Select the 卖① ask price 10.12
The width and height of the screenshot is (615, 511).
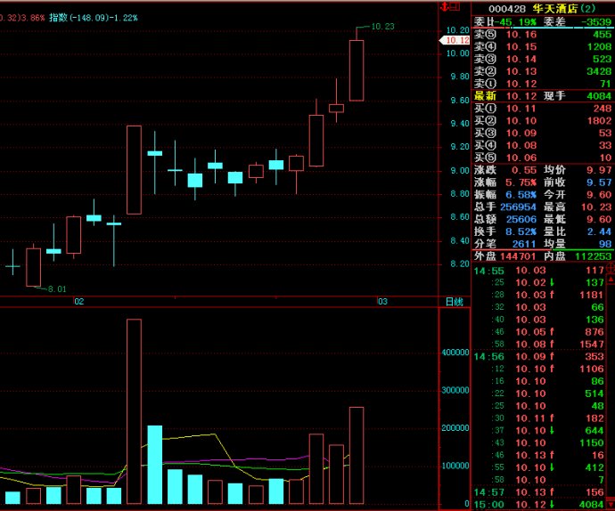(521, 84)
